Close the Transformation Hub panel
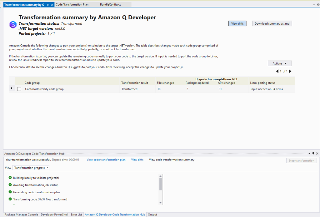The image size is (320, 217). pyautogui.click(x=317, y=154)
